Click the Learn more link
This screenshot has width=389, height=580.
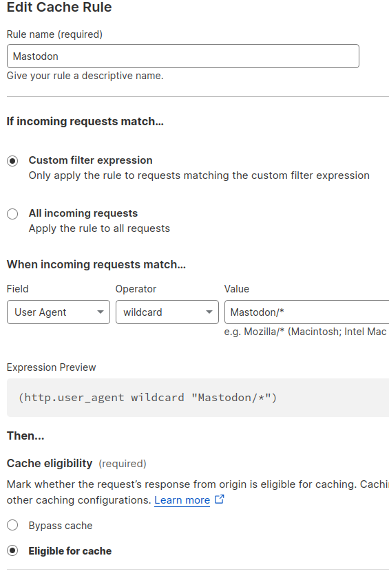click(x=182, y=500)
